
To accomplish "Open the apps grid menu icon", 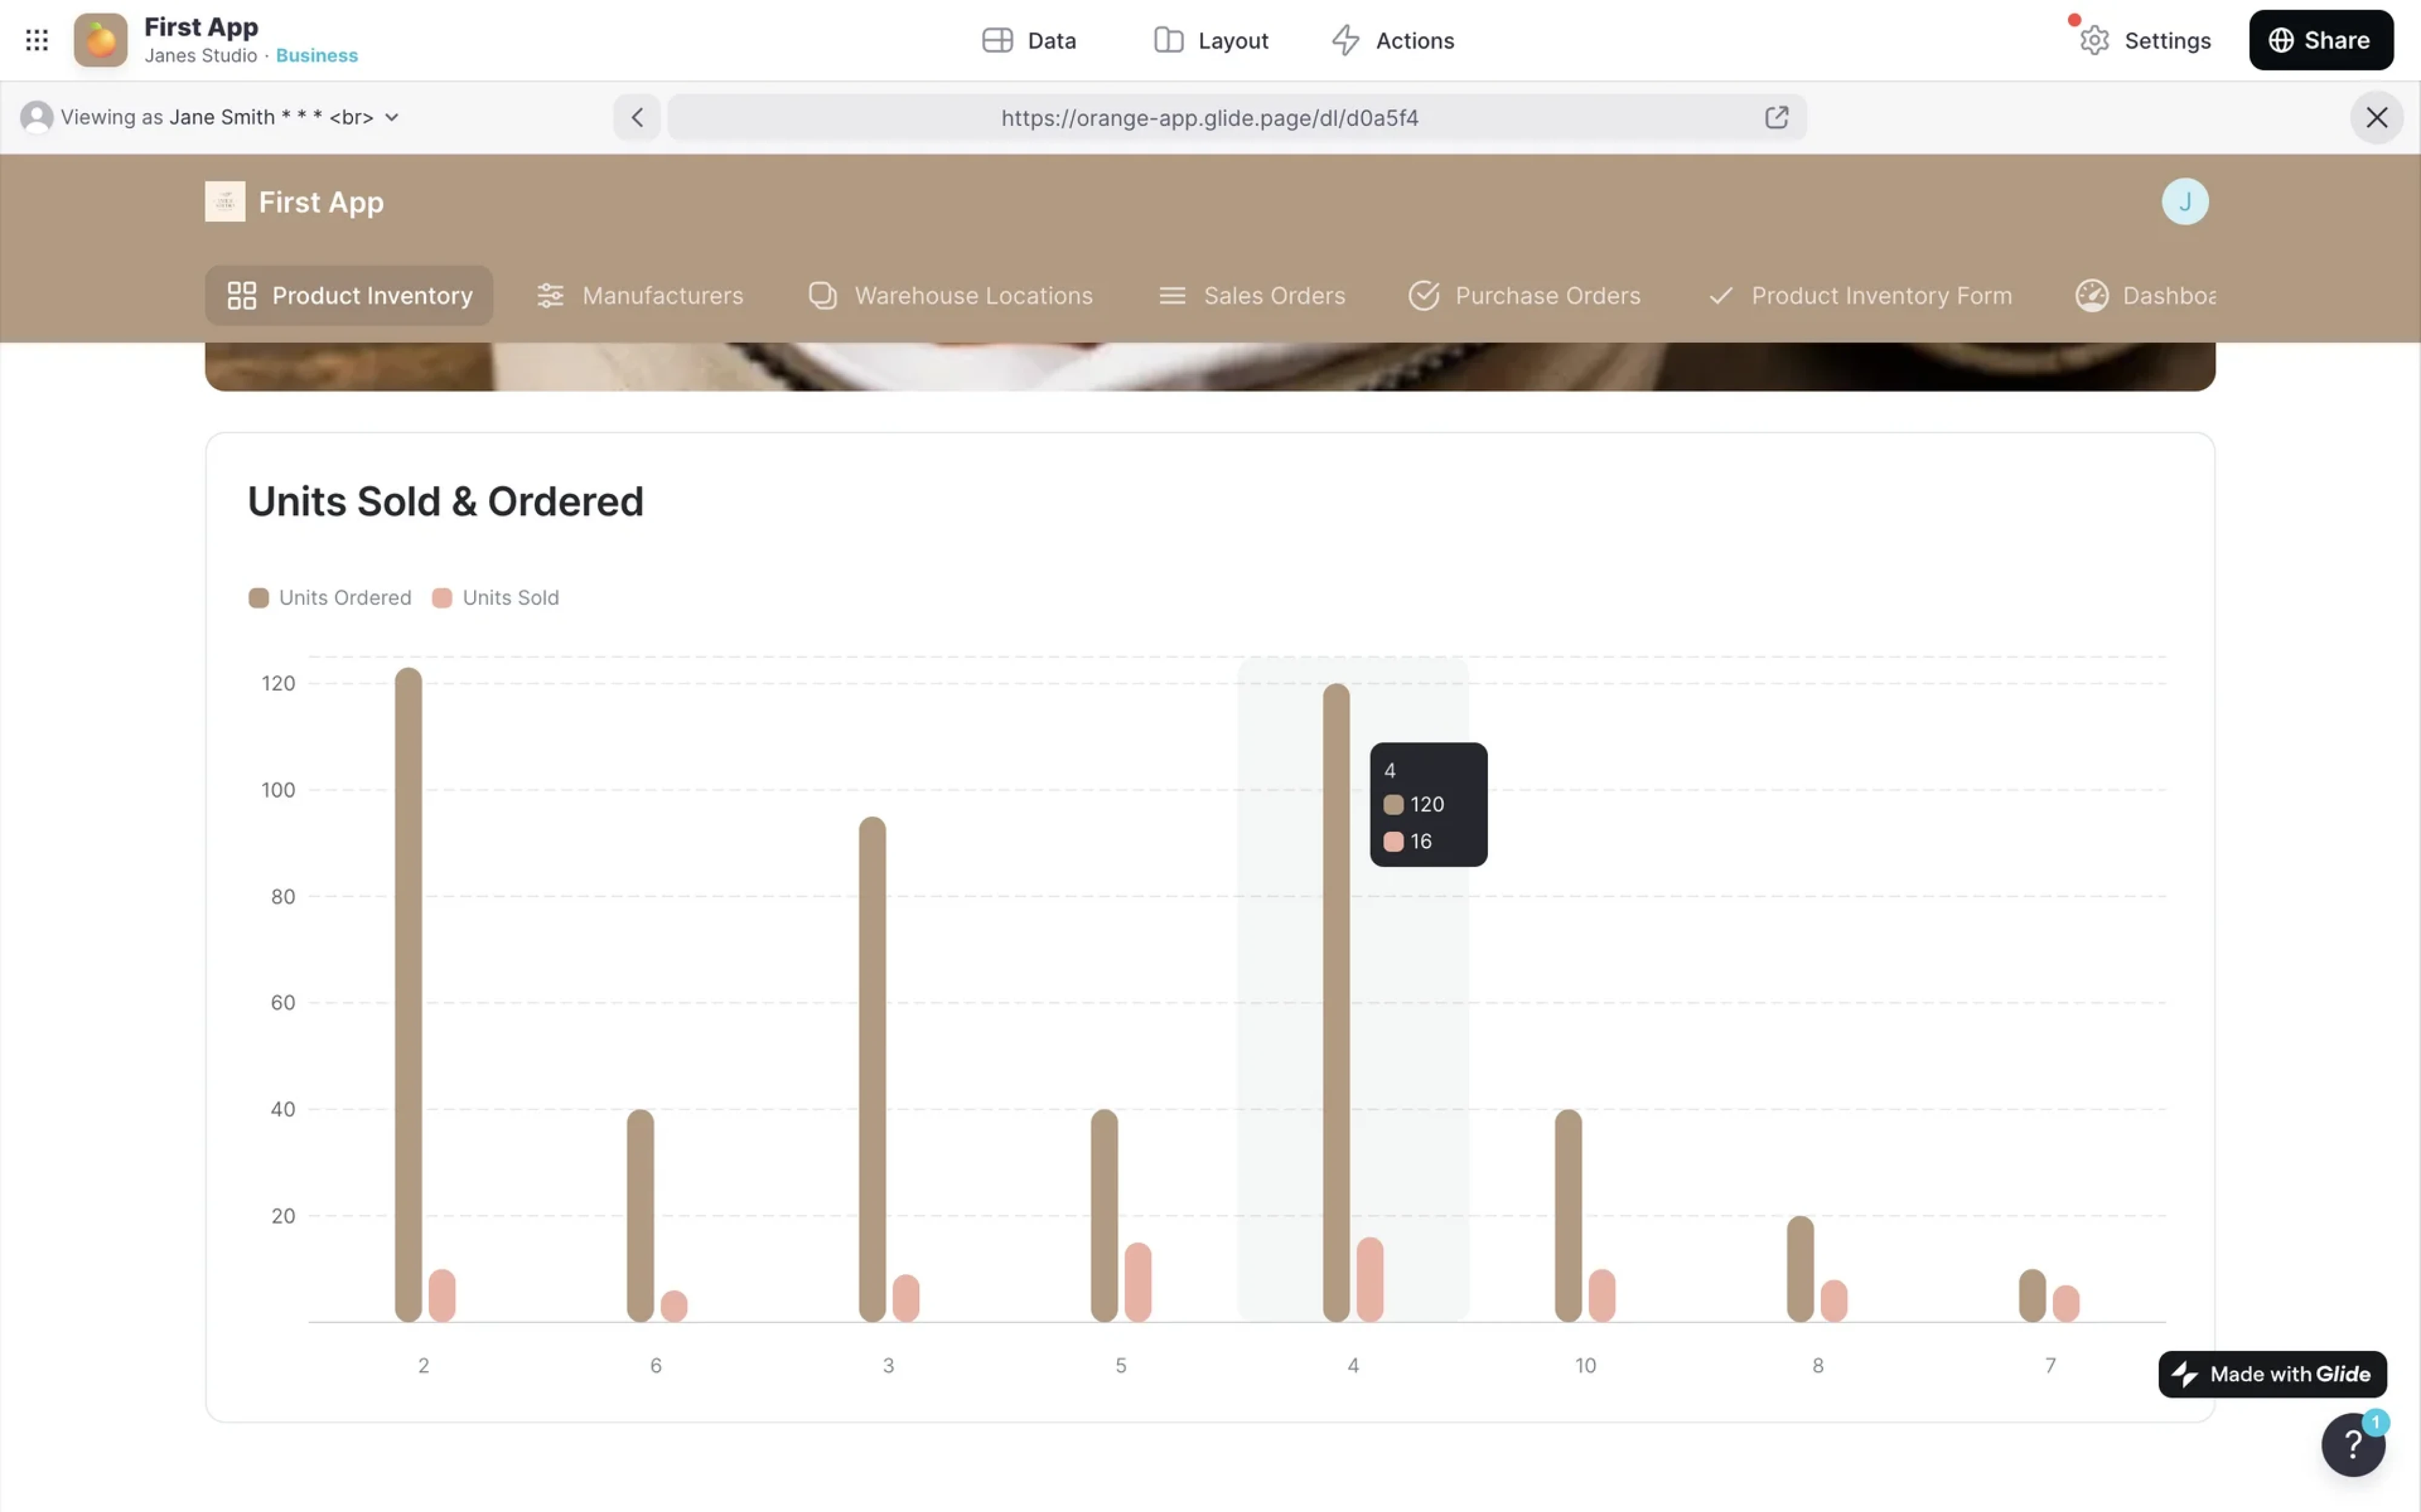I will (x=37, y=40).
